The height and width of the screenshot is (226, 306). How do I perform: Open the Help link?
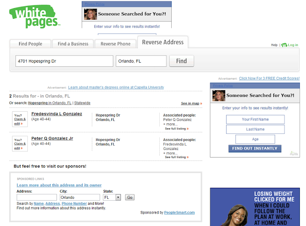[274, 45]
